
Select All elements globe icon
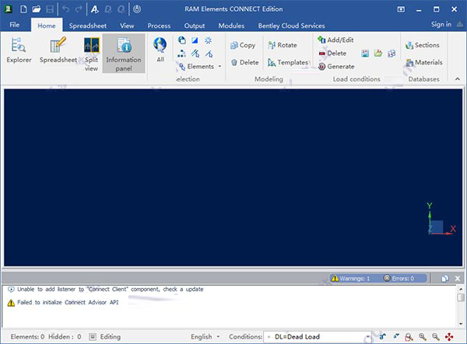click(x=160, y=50)
